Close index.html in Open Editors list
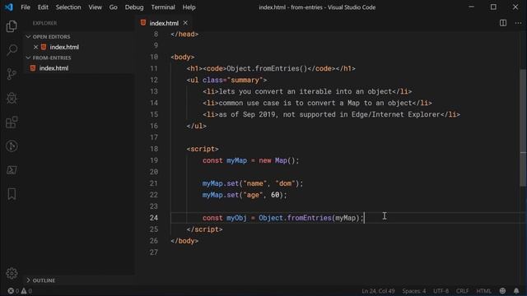The width and height of the screenshot is (527, 296). coord(35,47)
